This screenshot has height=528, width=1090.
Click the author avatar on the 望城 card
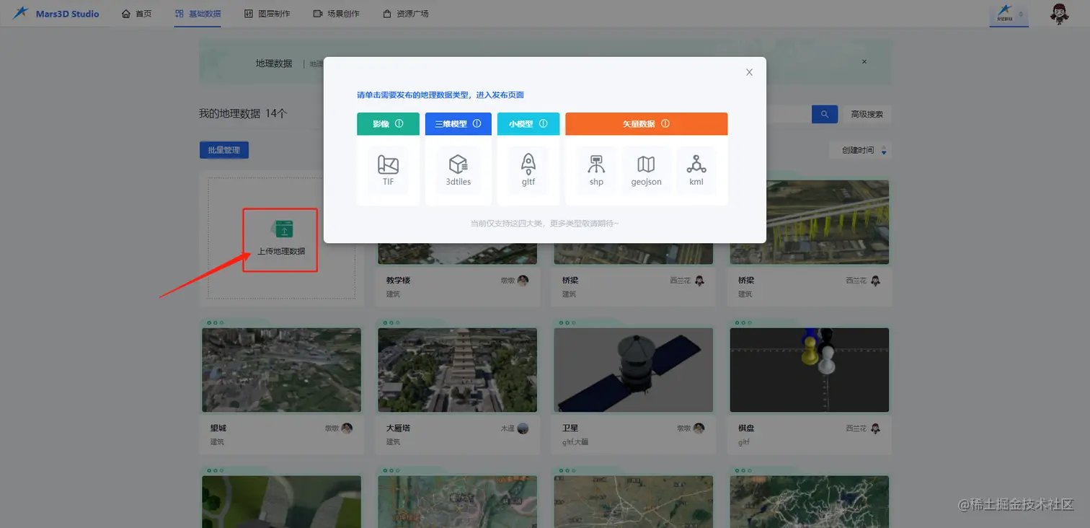[347, 428]
